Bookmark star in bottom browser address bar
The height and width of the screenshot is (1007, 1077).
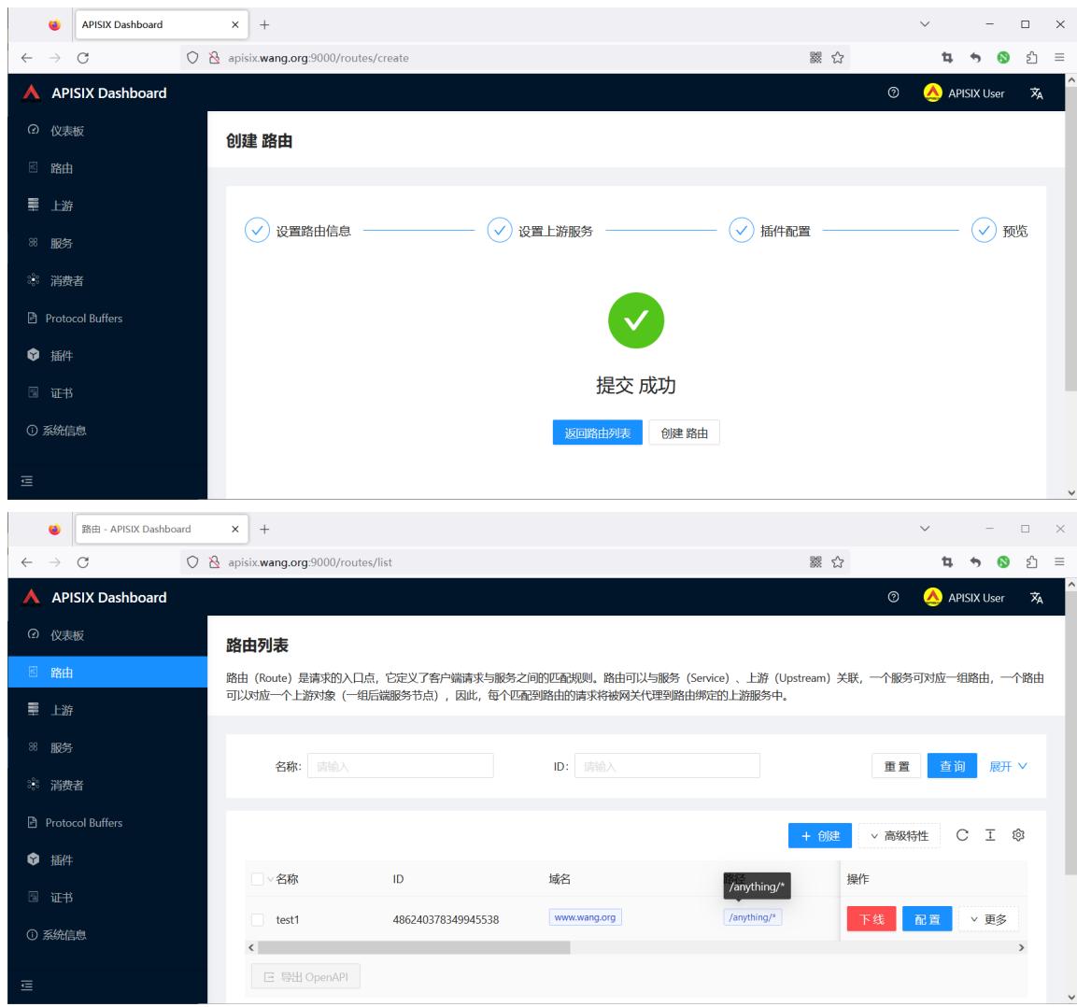pos(837,562)
